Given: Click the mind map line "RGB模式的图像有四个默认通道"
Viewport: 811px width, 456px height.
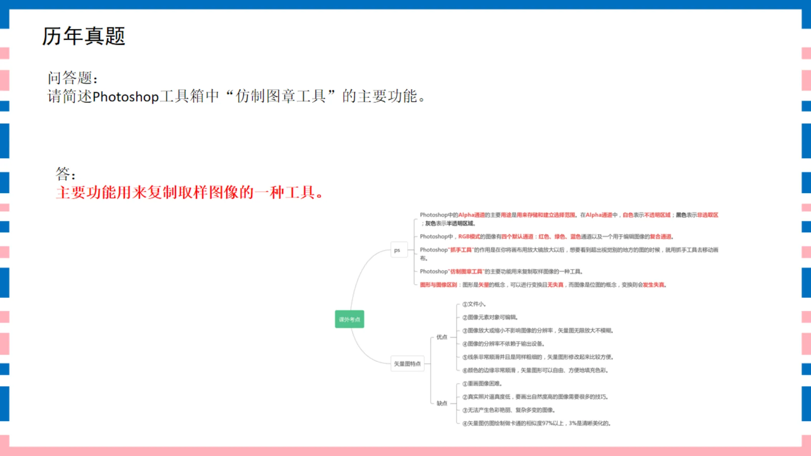Looking at the screenshot, I should pos(547,236).
